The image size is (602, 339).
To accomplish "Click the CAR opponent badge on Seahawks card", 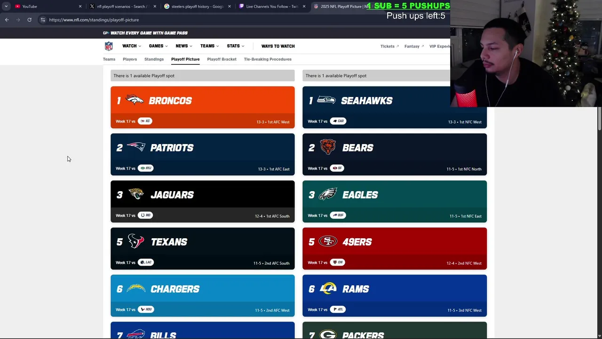I will (x=338, y=121).
